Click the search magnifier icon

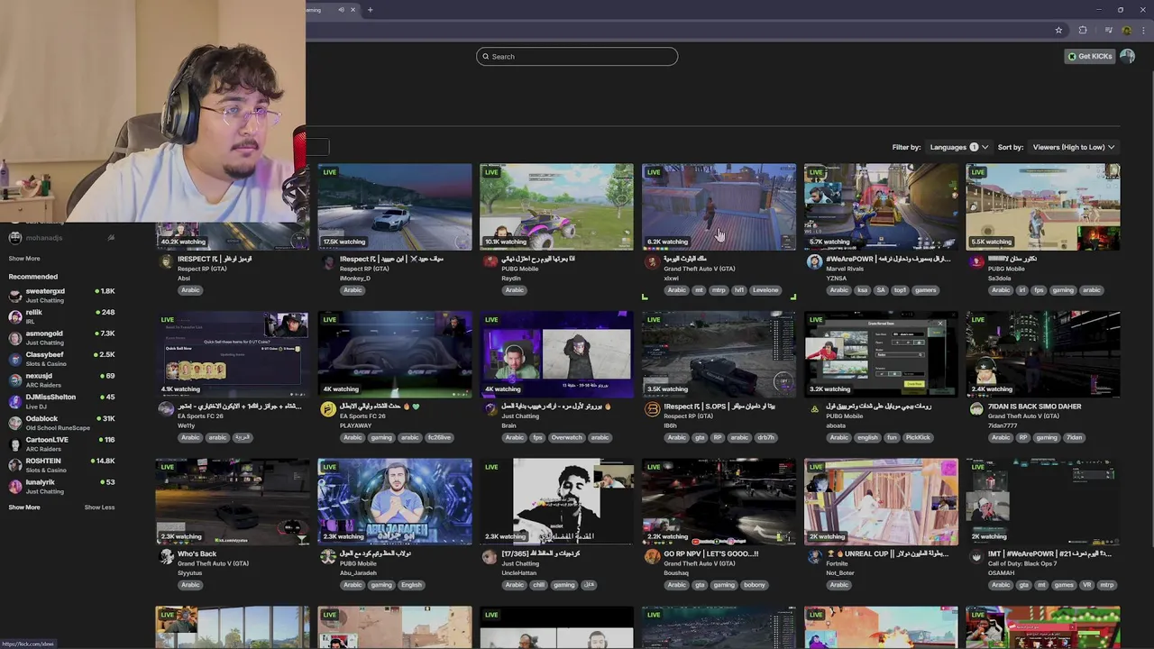(485, 57)
